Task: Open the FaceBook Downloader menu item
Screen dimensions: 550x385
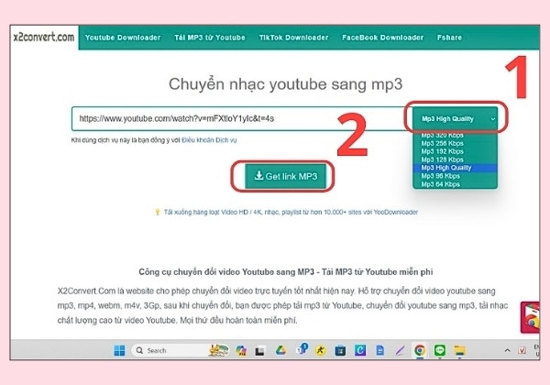Action: pyautogui.click(x=382, y=38)
